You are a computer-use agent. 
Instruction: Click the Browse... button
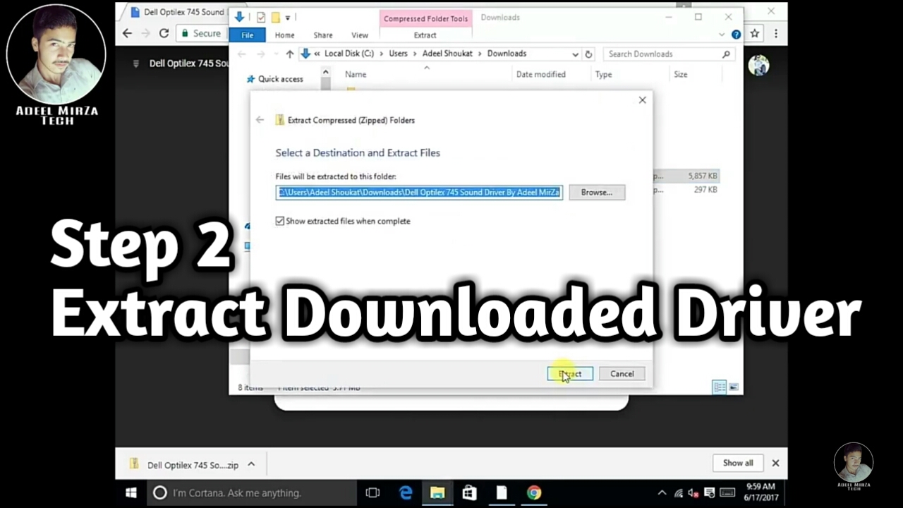click(x=597, y=192)
